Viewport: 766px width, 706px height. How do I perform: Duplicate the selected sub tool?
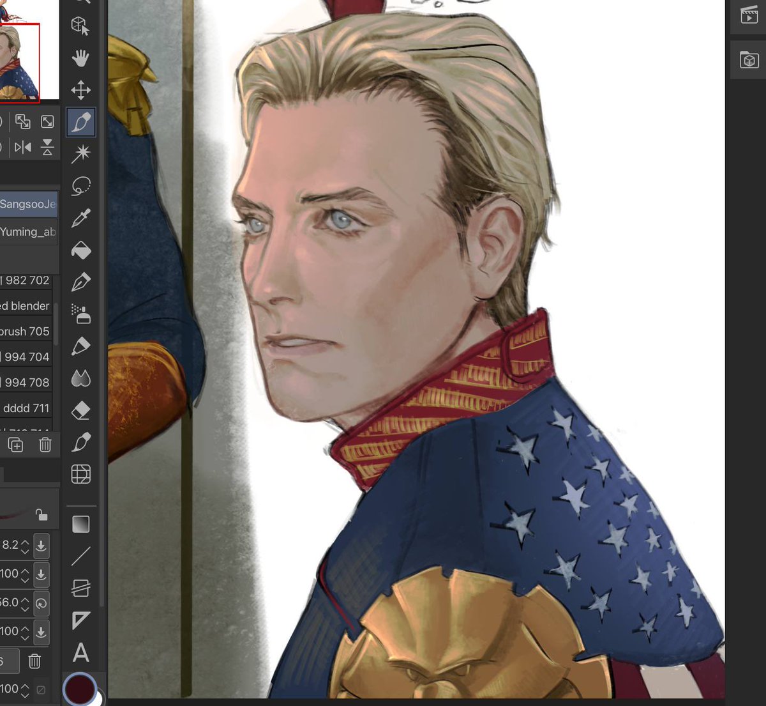pos(15,445)
